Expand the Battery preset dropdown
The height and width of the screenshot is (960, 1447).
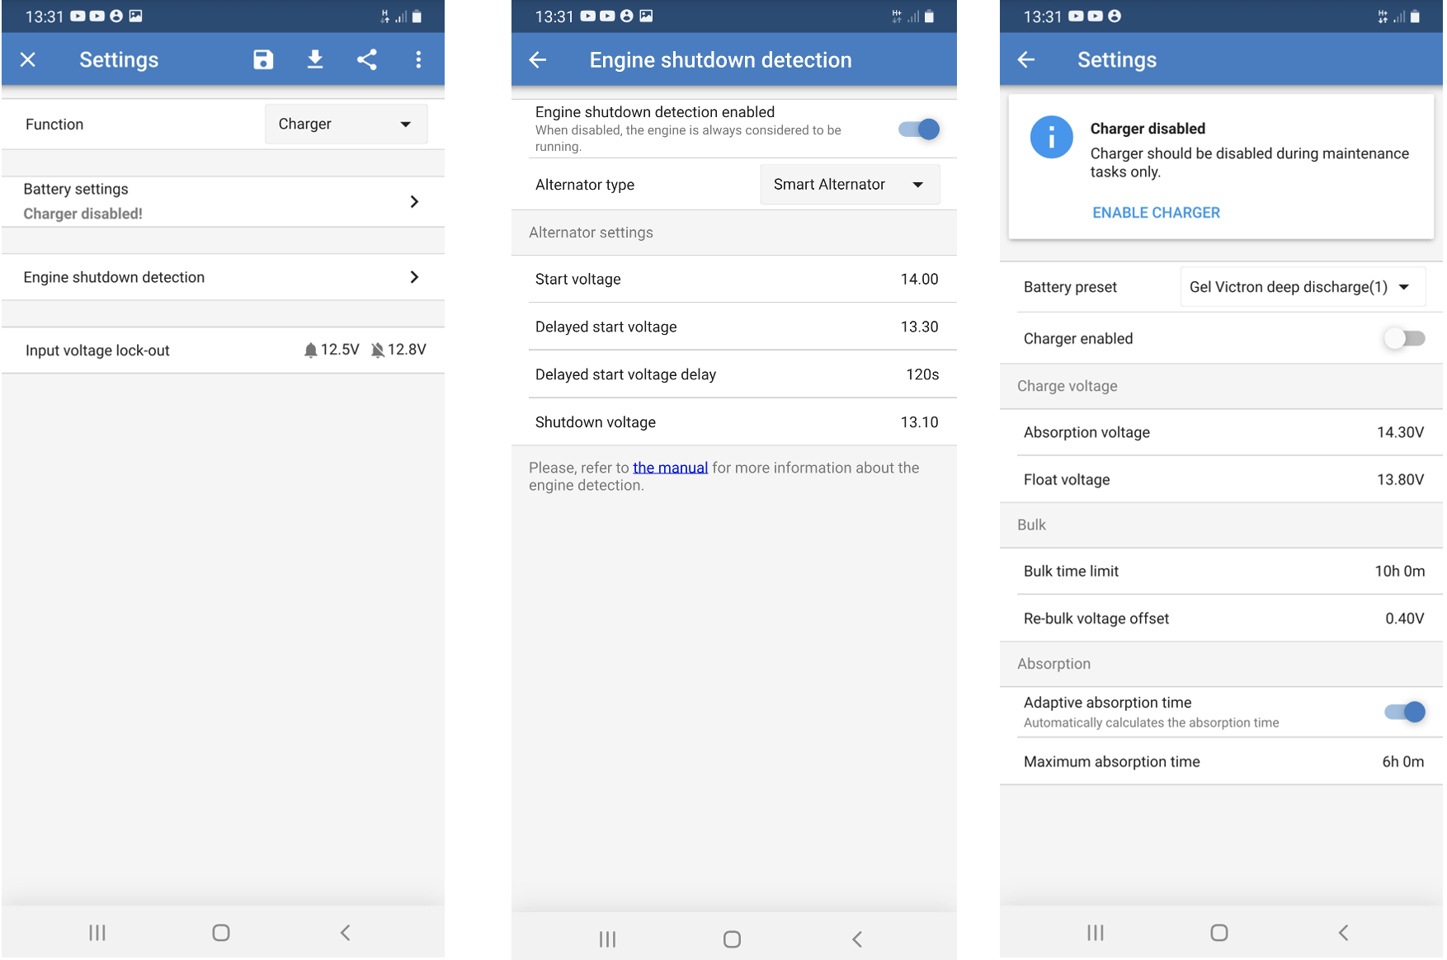(x=1302, y=287)
